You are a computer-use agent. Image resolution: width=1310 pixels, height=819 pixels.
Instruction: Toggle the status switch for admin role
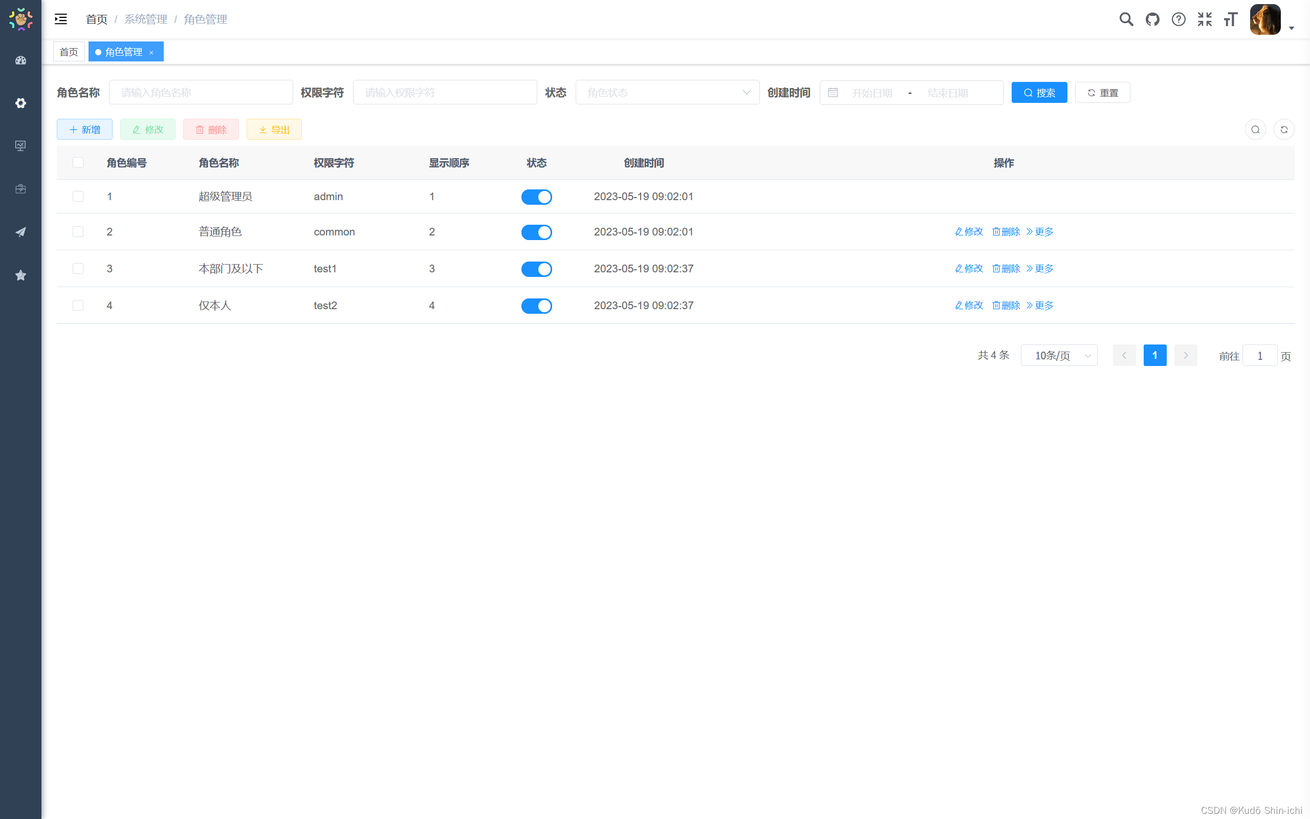click(x=536, y=197)
